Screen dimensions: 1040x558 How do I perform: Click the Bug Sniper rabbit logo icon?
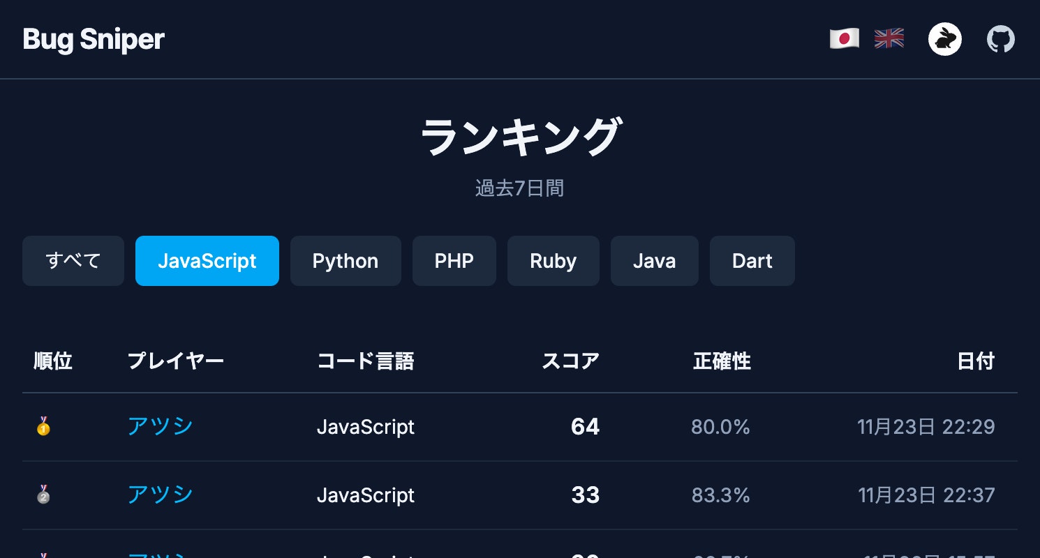[944, 38]
